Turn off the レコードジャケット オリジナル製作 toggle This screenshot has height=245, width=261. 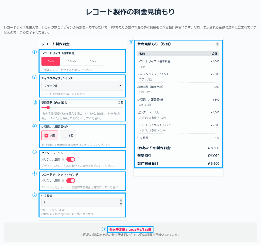(71, 181)
